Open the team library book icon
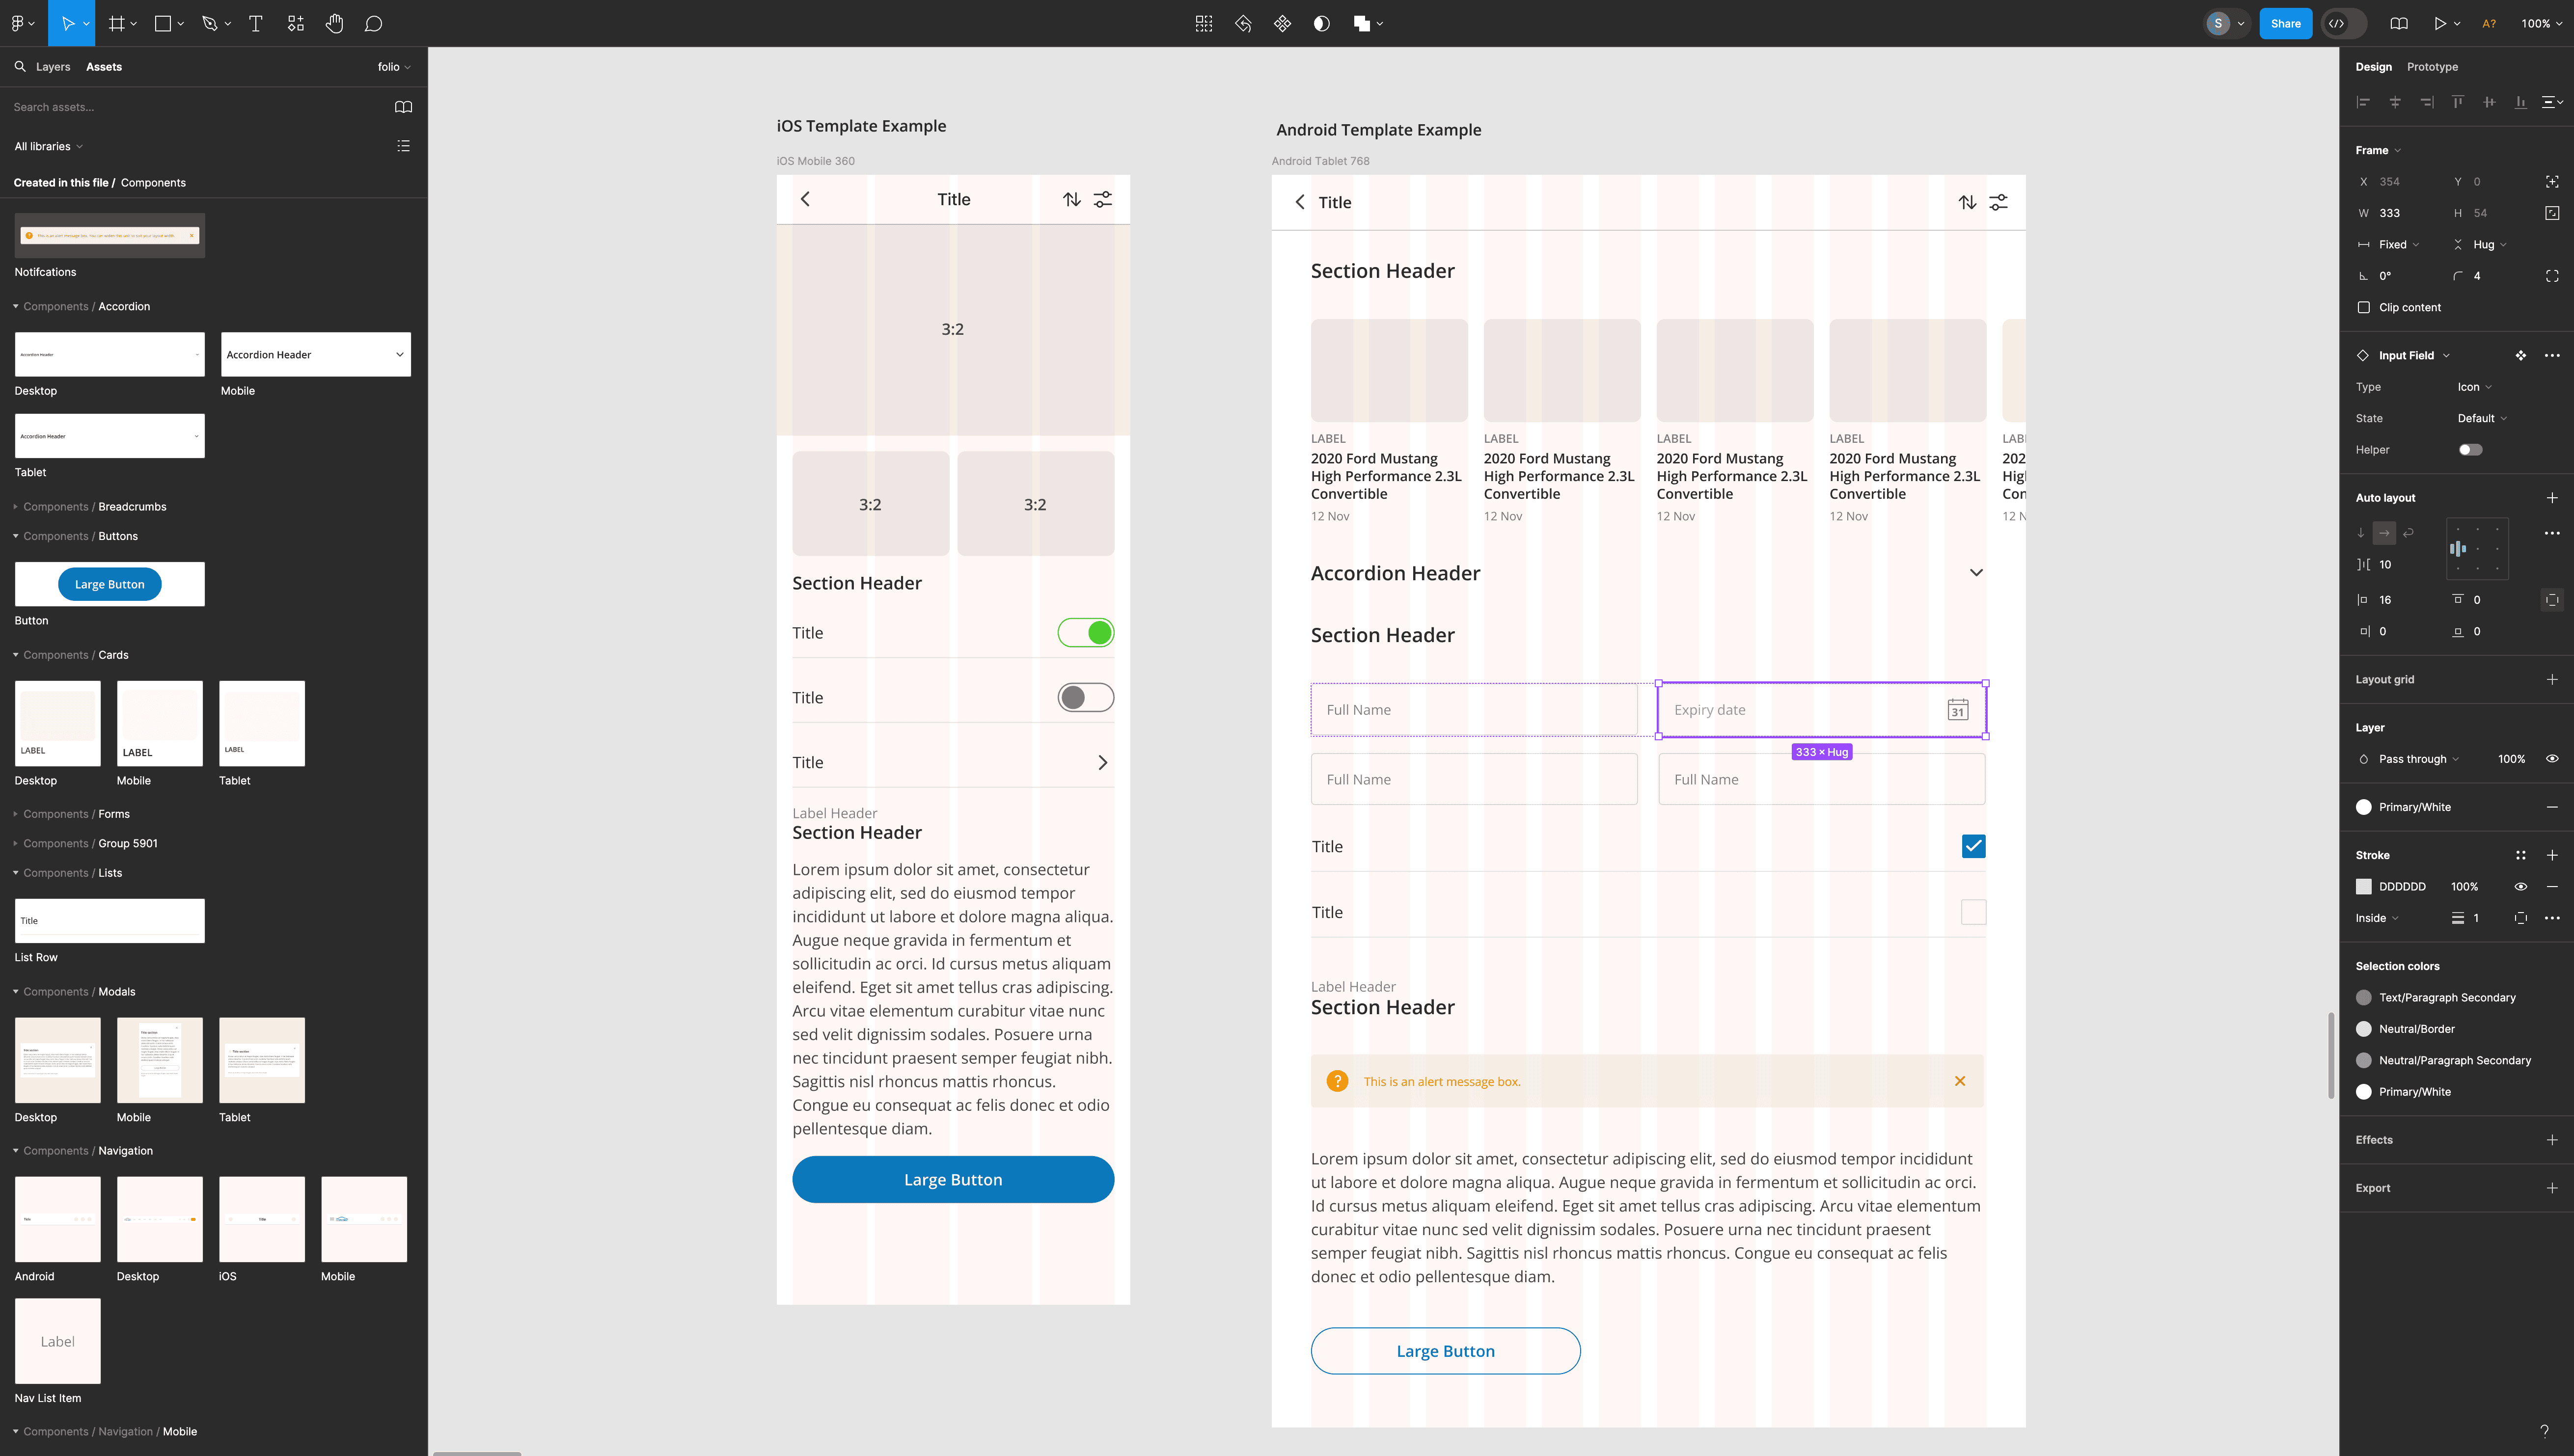This screenshot has height=1456, width=2574. pos(403,107)
